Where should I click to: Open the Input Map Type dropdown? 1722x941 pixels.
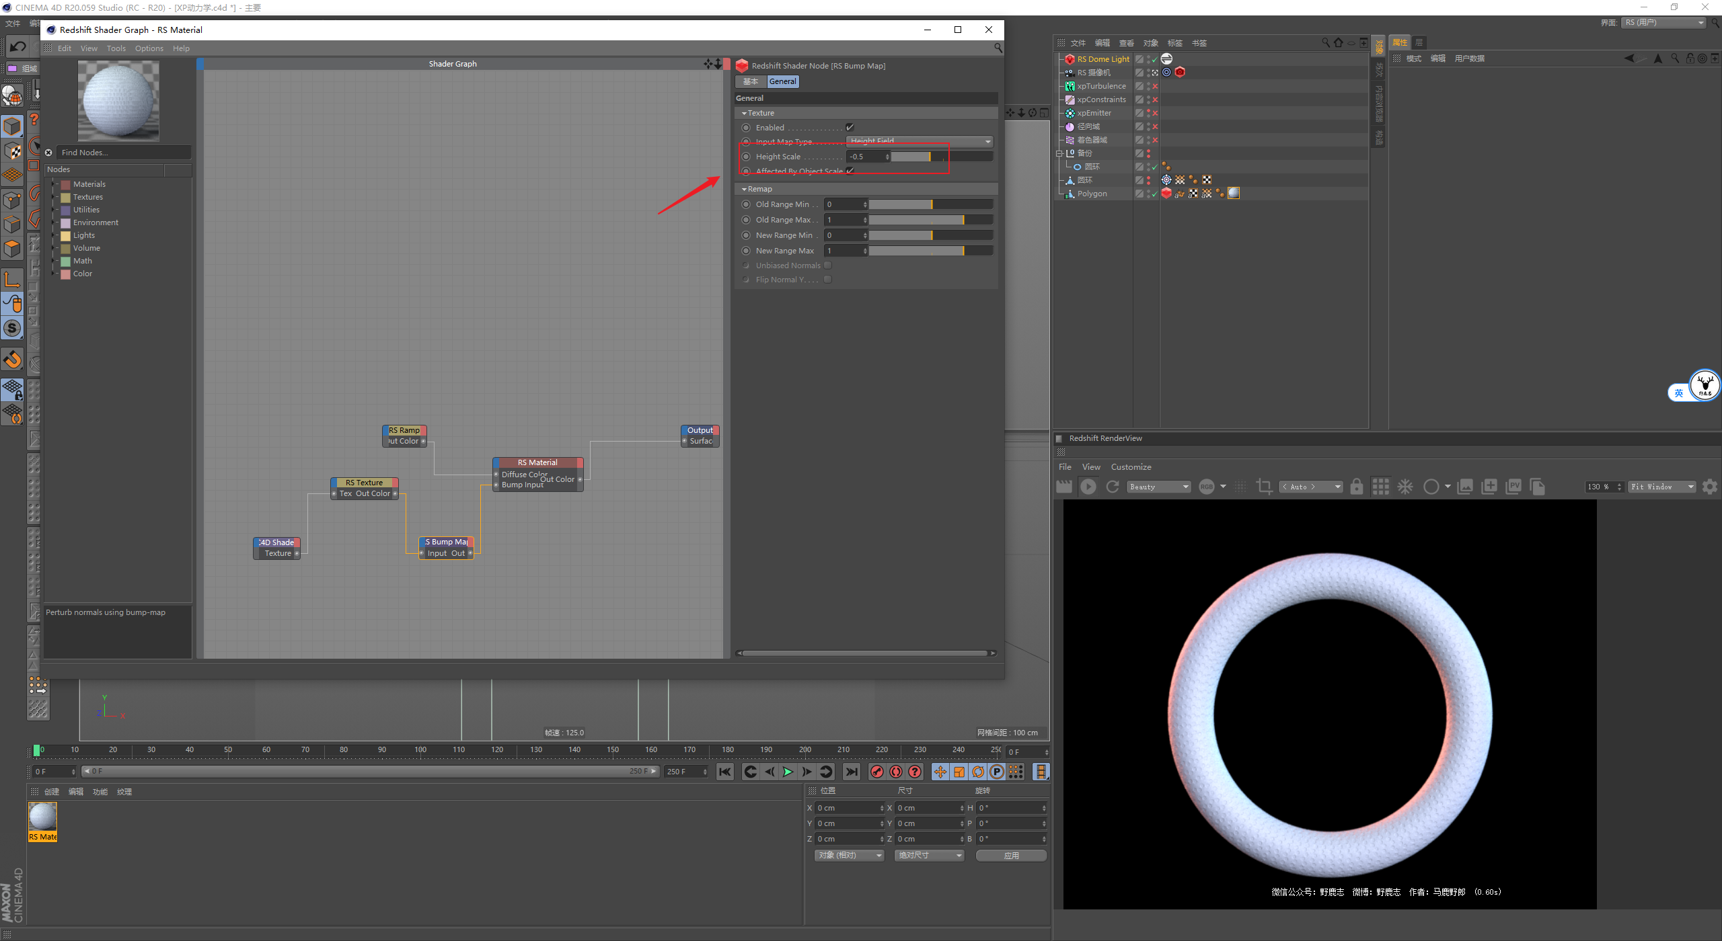click(919, 141)
